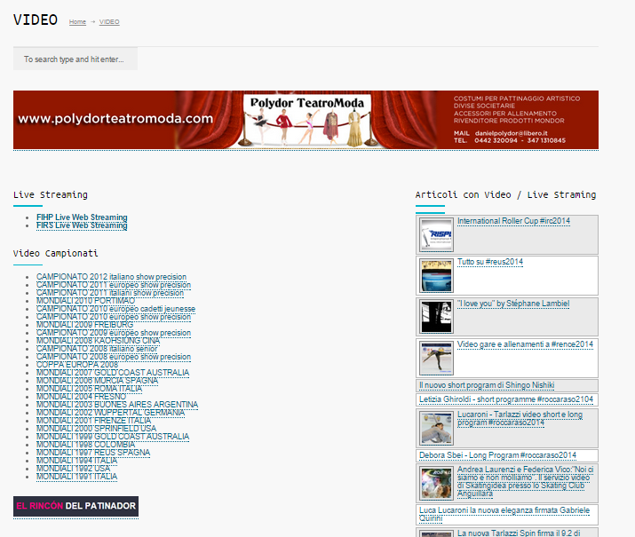Open MONDIALI 2006 MURCIA SPAGNA

[x=97, y=381]
